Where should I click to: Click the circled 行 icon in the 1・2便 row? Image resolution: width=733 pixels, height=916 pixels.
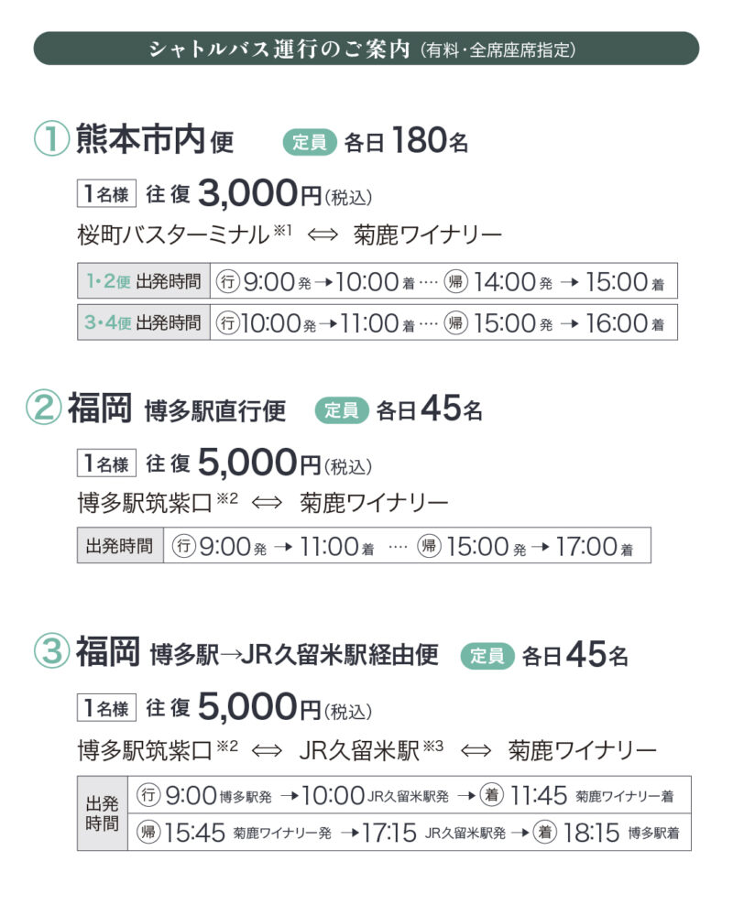click(x=227, y=282)
